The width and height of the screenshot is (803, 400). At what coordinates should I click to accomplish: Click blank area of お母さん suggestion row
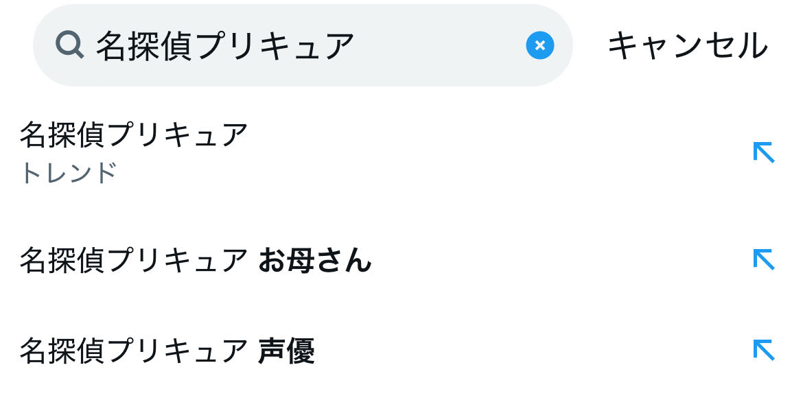coord(549,261)
